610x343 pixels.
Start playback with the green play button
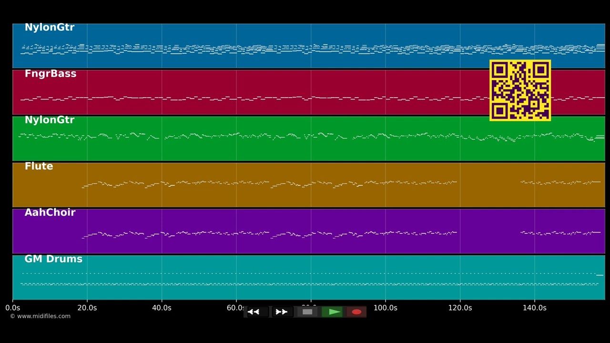[332, 312]
